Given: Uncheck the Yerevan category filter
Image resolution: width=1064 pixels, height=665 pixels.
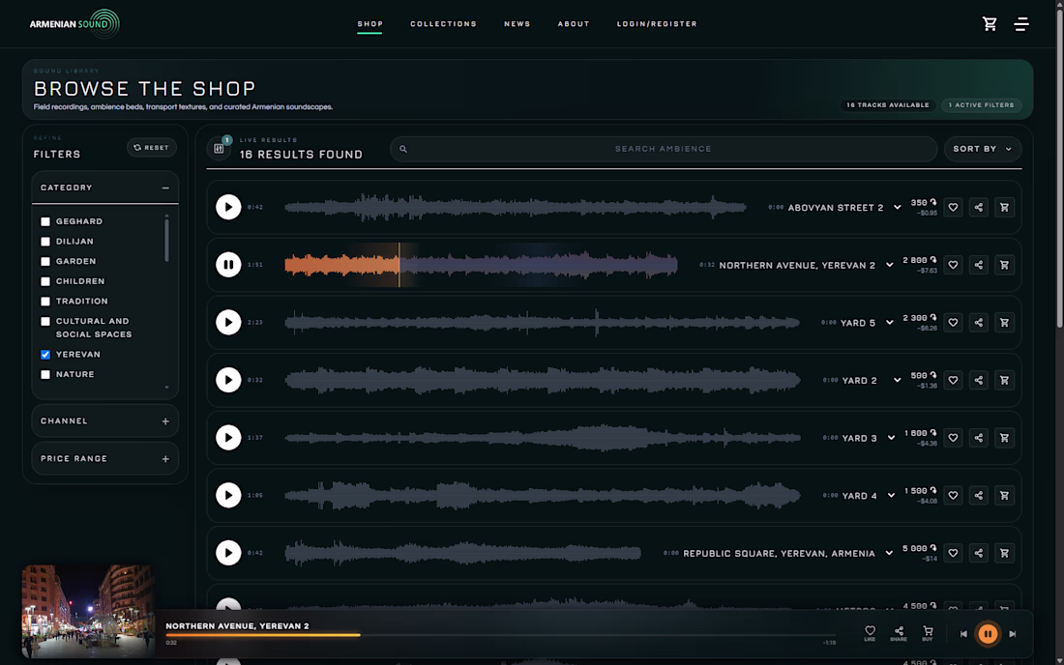Looking at the screenshot, I should (x=45, y=355).
